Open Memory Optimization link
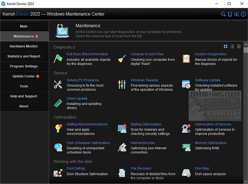248x184 pixels. [x=211, y=143]
